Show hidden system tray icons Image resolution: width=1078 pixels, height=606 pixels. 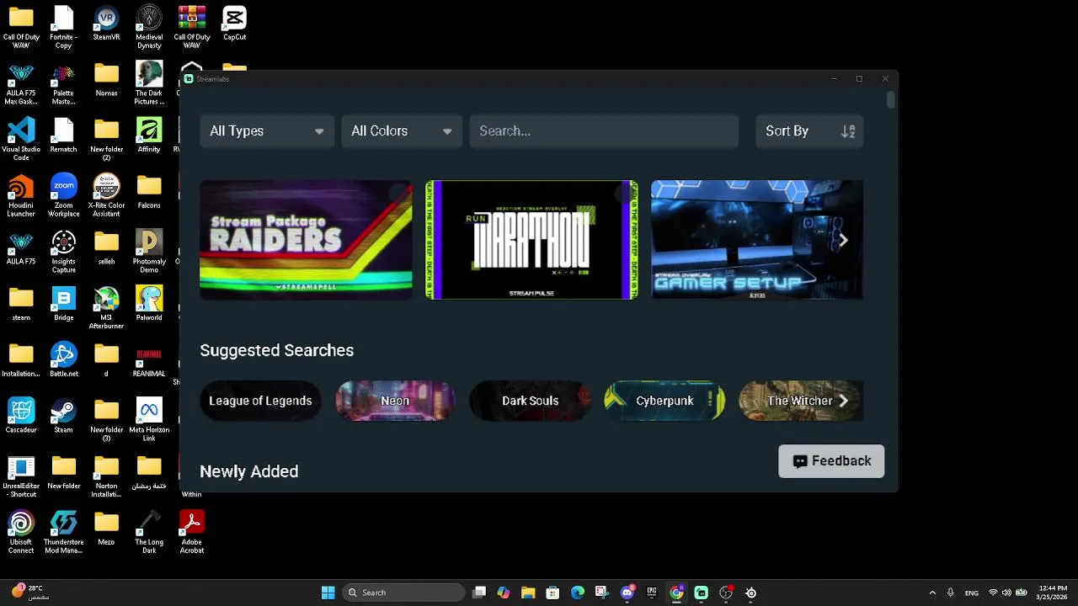coord(932,593)
